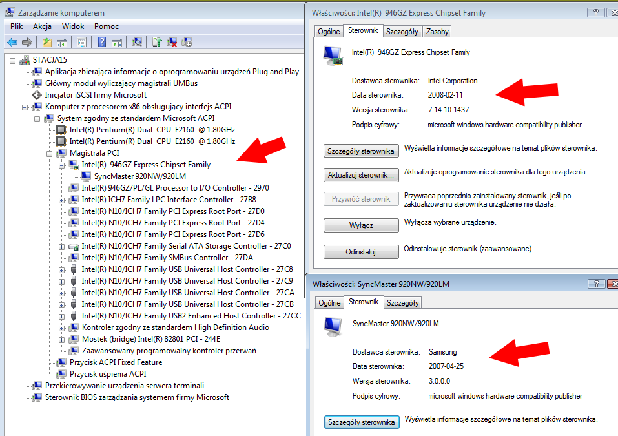Select Przycisk uśpienia ACPI
Viewport: 618px width, 436px height.
click(108, 374)
